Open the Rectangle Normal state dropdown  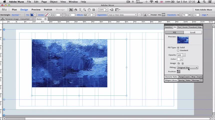tap(16, 15)
